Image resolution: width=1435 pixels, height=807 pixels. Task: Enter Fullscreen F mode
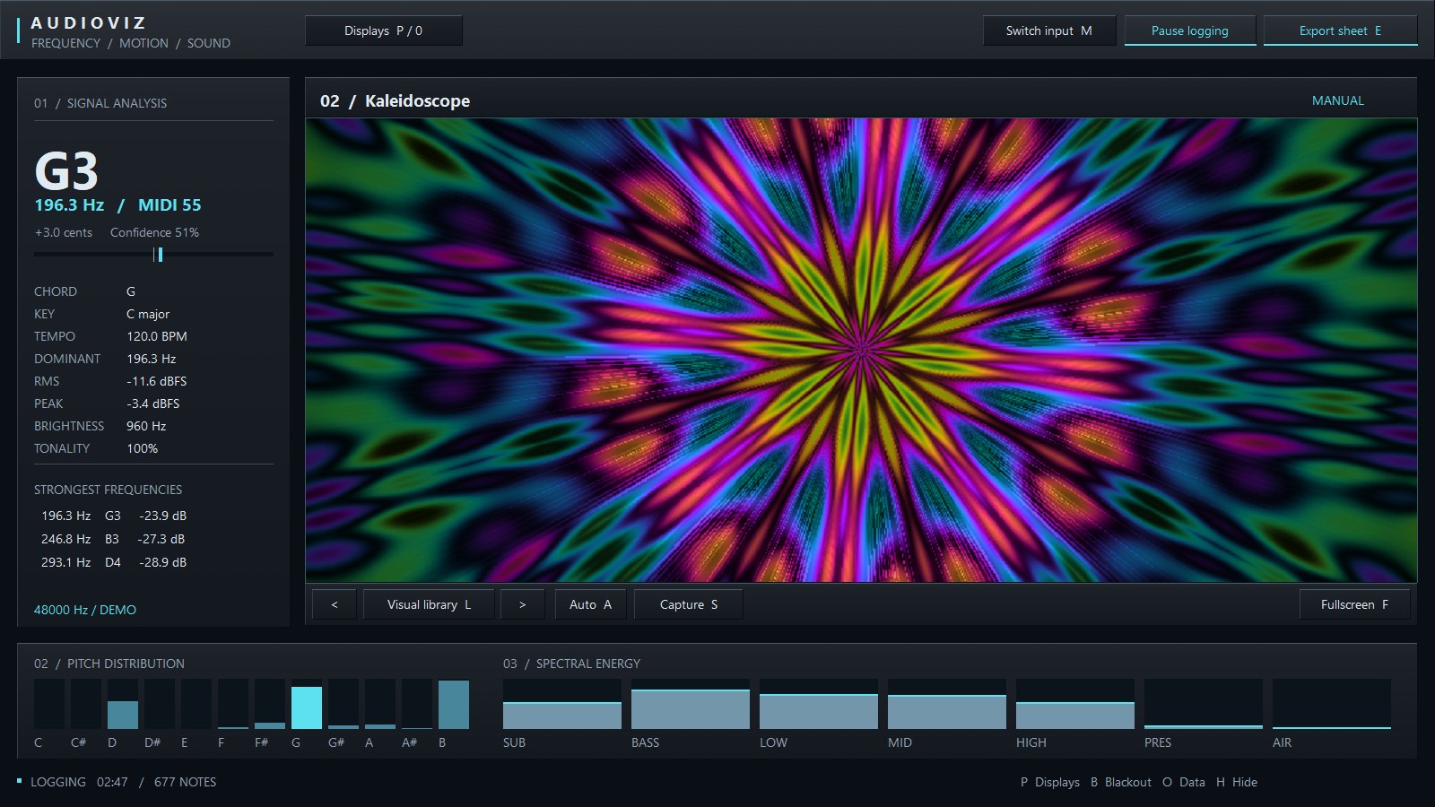(x=1354, y=604)
